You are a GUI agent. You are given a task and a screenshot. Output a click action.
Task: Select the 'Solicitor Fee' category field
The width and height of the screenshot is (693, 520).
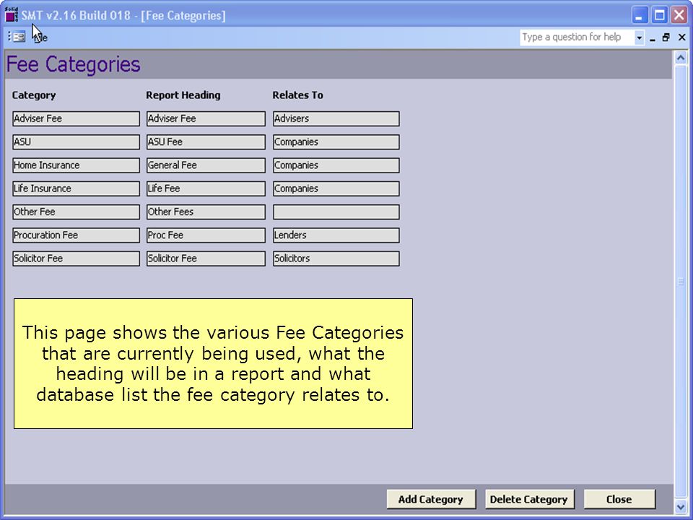click(x=76, y=259)
